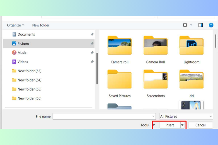Select the phone image thumbnail below dd
This screenshot has width=218, height=145.
pyautogui.click(x=192, y=105)
